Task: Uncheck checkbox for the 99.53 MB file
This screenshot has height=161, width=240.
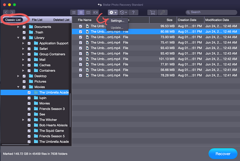Action: coord(80,26)
